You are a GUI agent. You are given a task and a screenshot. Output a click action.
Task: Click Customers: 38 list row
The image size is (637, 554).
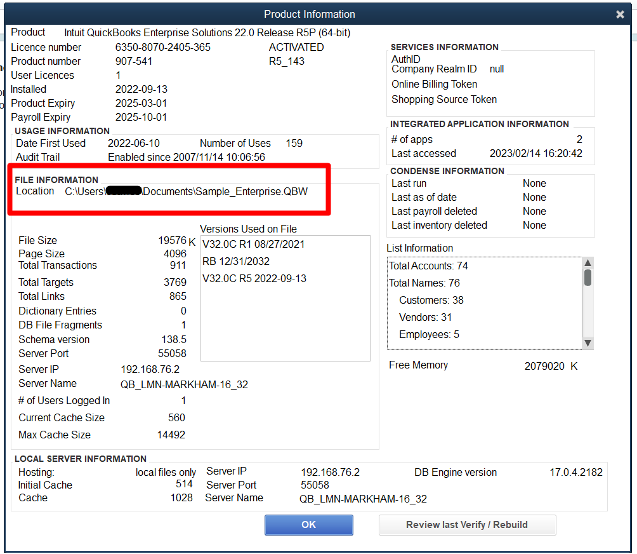point(431,300)
